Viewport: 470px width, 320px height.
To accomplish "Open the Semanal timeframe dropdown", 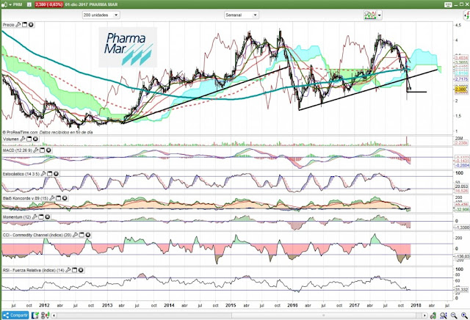I will click(x=242, y=15).
